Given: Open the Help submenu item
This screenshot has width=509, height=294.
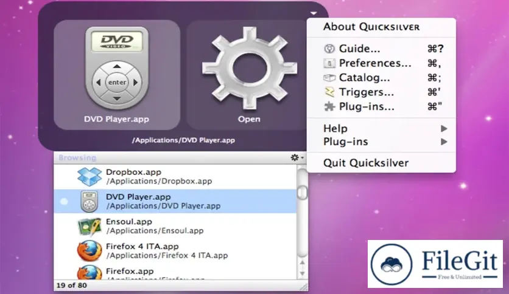Looking at the screenshot, I should (x=381, y=129).
